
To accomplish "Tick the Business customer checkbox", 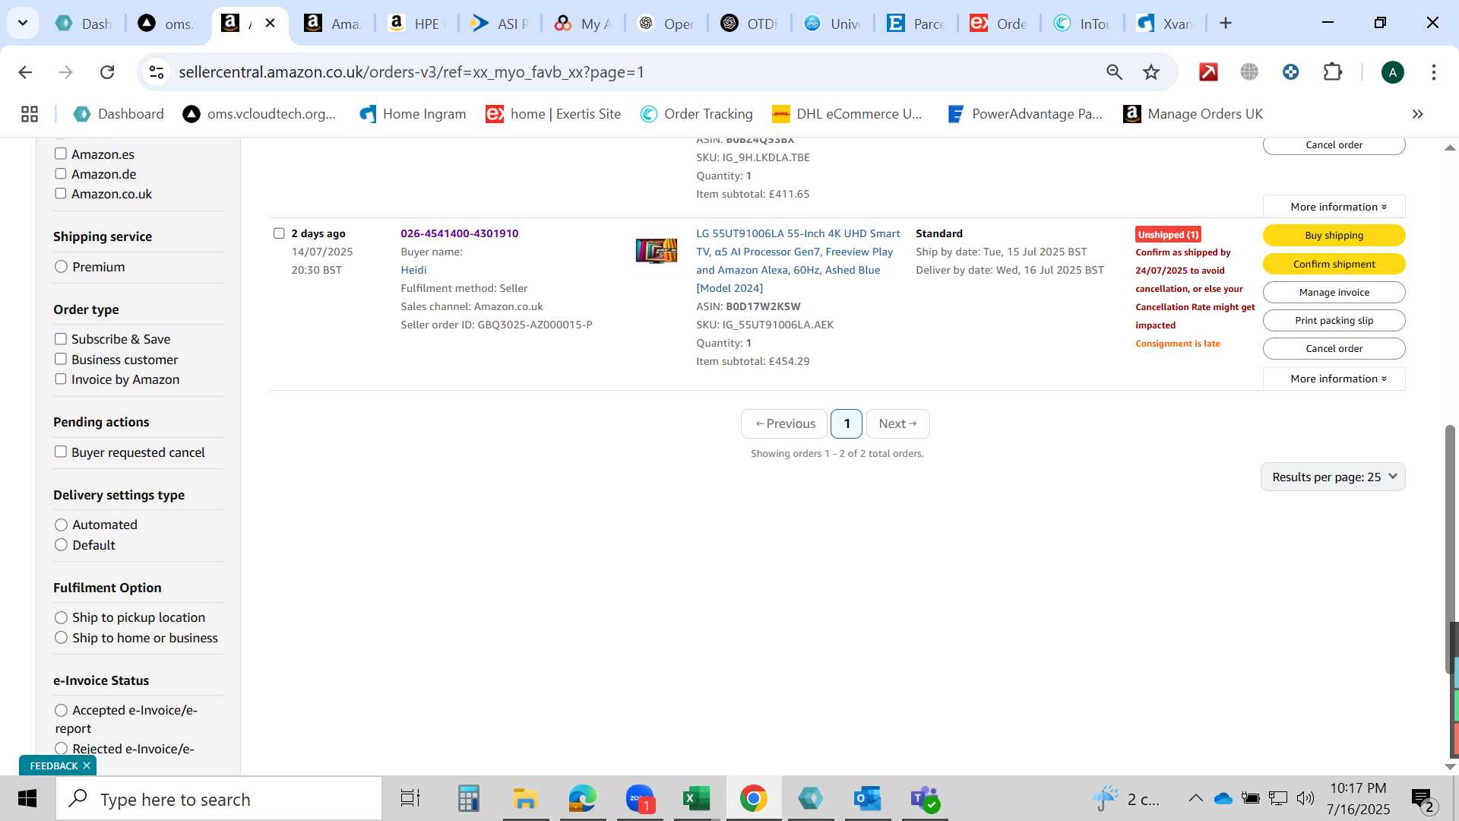I will click(x=61, y=359).
